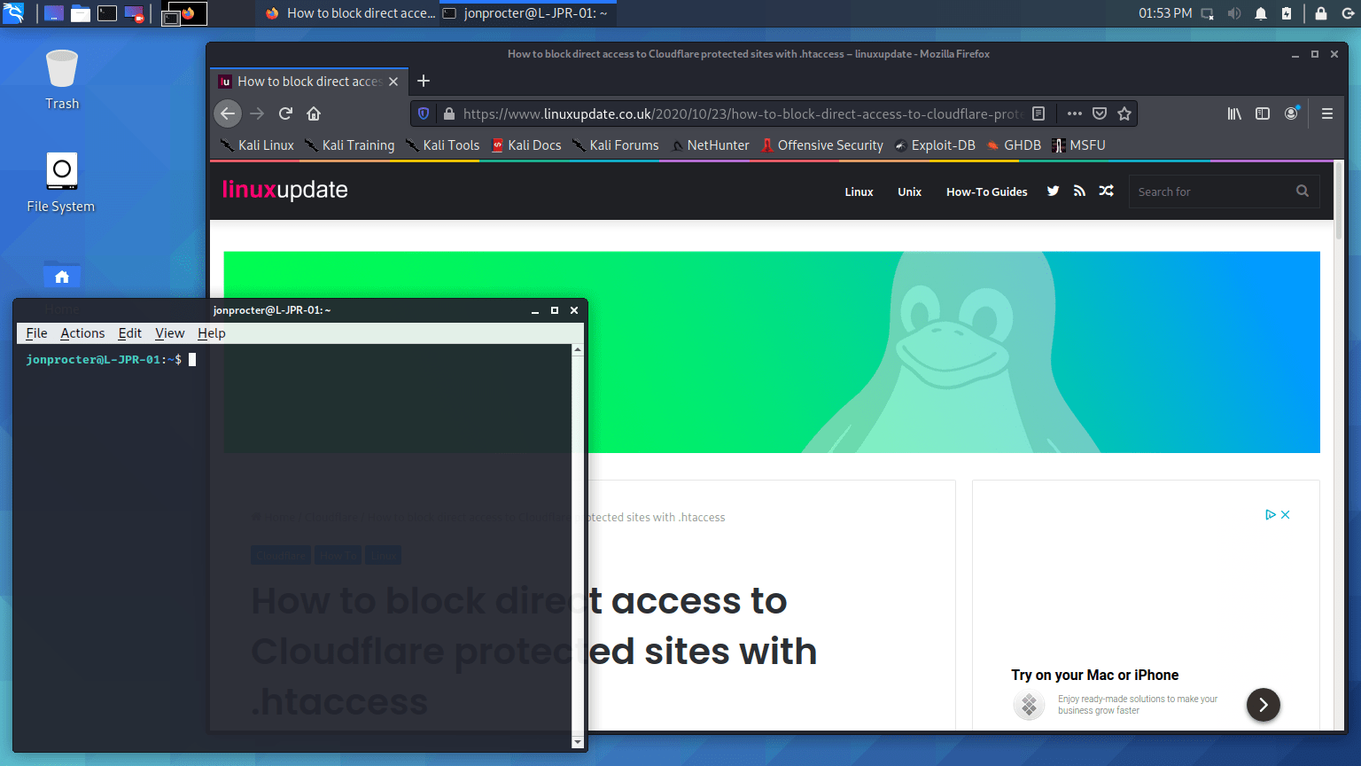
Task: Toggle the system volume icon
Action: coord(1233,13)
